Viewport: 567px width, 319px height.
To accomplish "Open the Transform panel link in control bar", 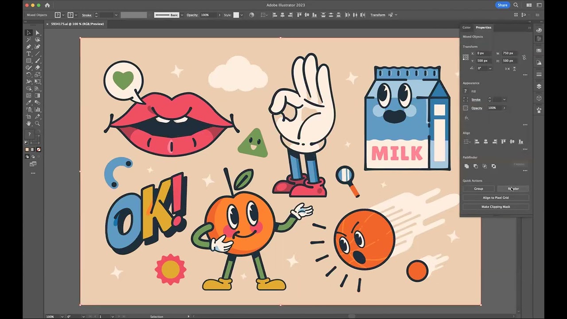I will point(377,15).
